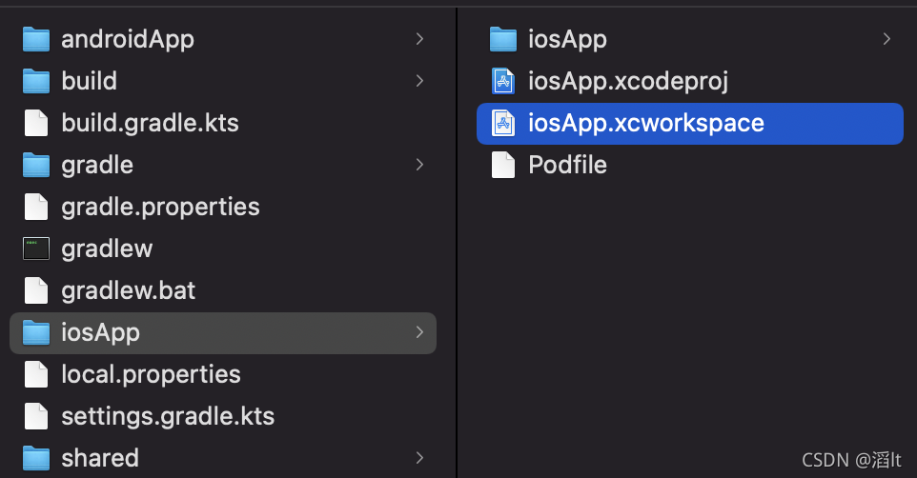The width and height of the screenshot is (917, 478).
Task: Expand the gradle folder chevron
Action: [419, 165]
